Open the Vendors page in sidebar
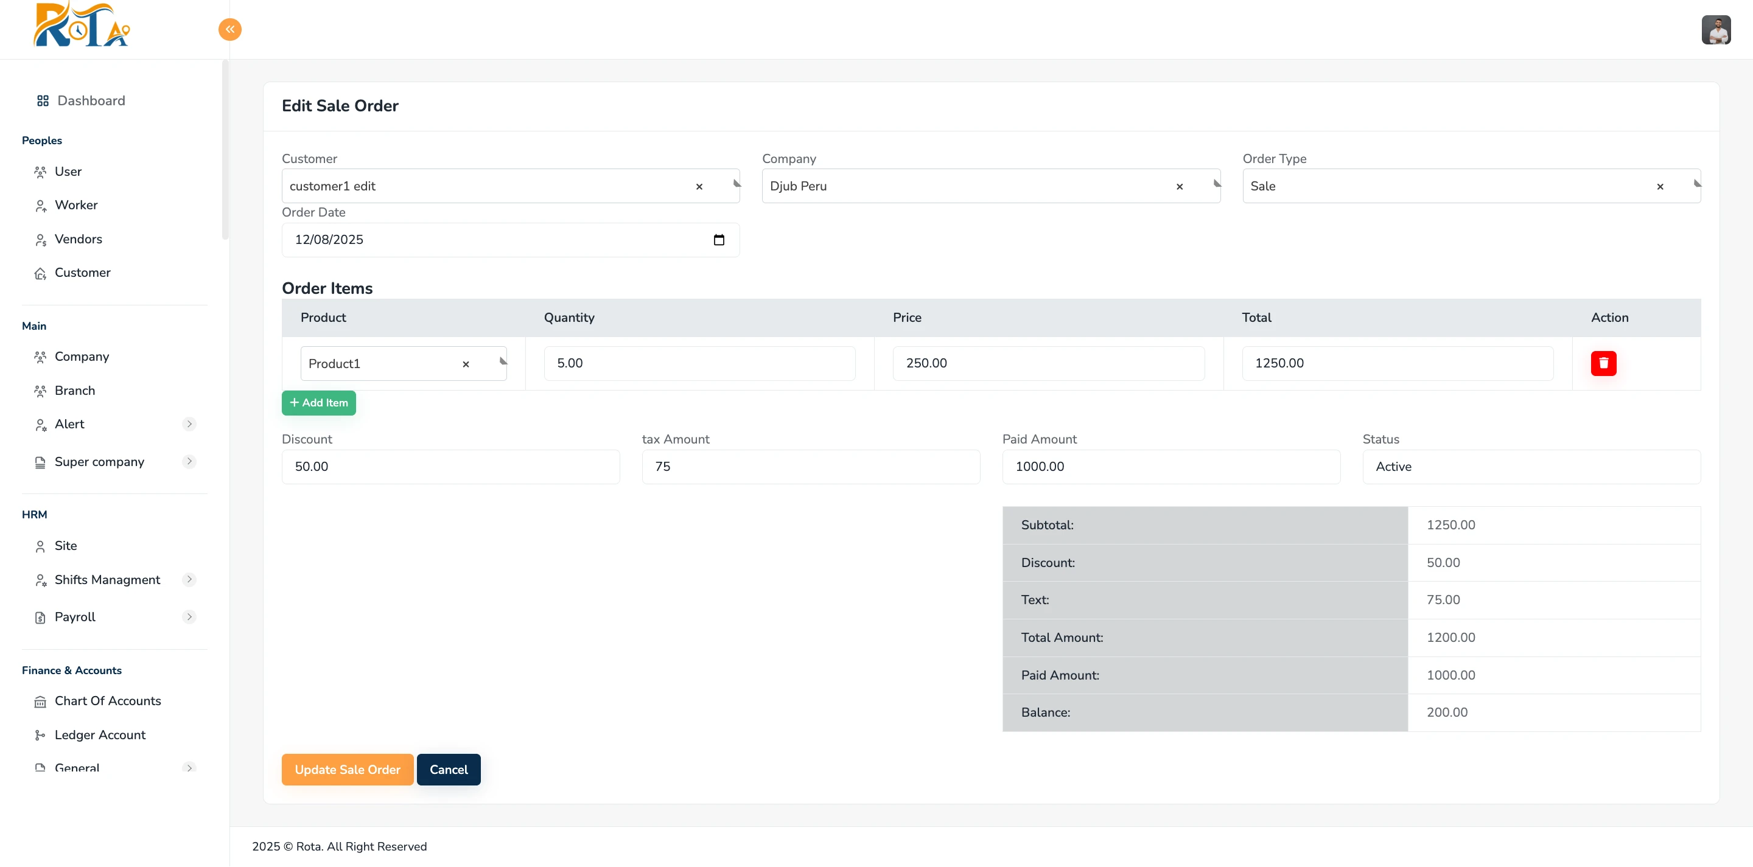Image resolution: width=1753 pixels, height=867 pixels. click(x=79, y=239)
